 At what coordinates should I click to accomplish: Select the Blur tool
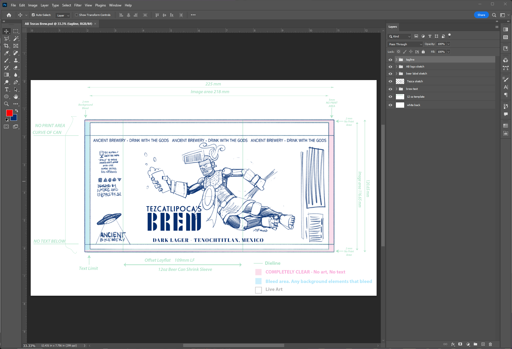(16, 75)
